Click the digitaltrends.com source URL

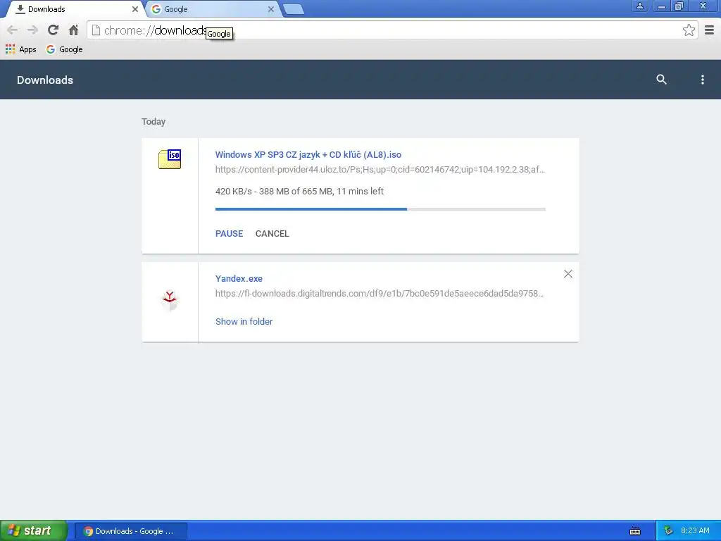coord(380,294)
